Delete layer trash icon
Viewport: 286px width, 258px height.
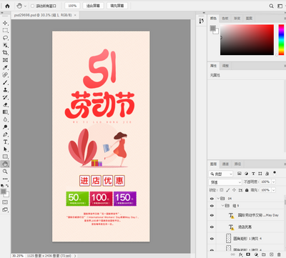tap(279, 254)
